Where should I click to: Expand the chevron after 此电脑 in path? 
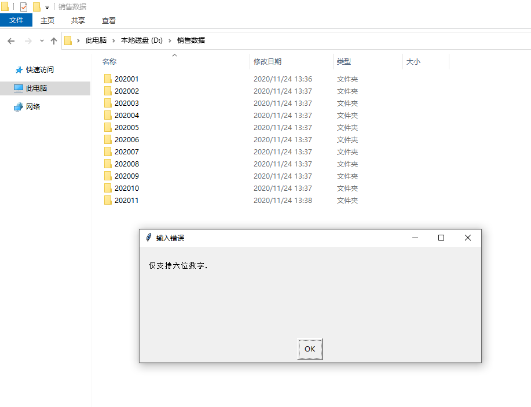pos(113,40)
